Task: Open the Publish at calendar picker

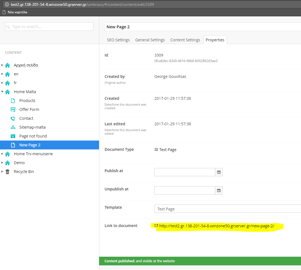Action: point(219,172)
